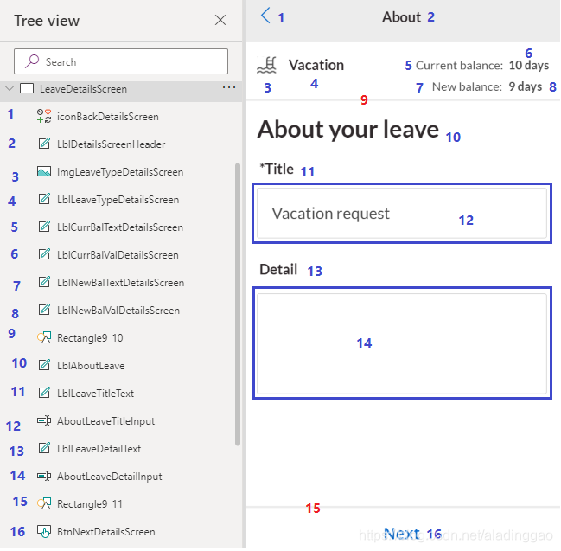The height and width of the screenshot is (551, 561).
Task: Click the label icon beside LblNewBalTextDetailsScreen
Action: [44, 282]
